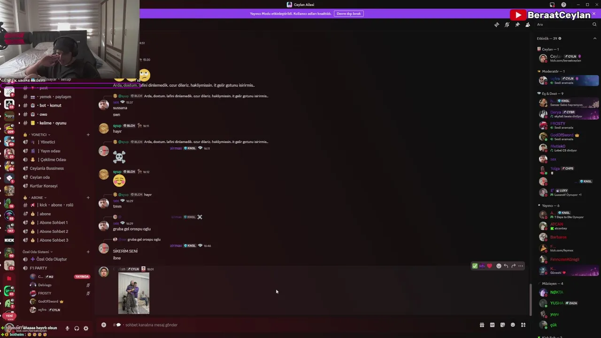The width and height of the screenshot is (601, 338).
Task: Click the search magnifier icon
Action: coord(594,24)
